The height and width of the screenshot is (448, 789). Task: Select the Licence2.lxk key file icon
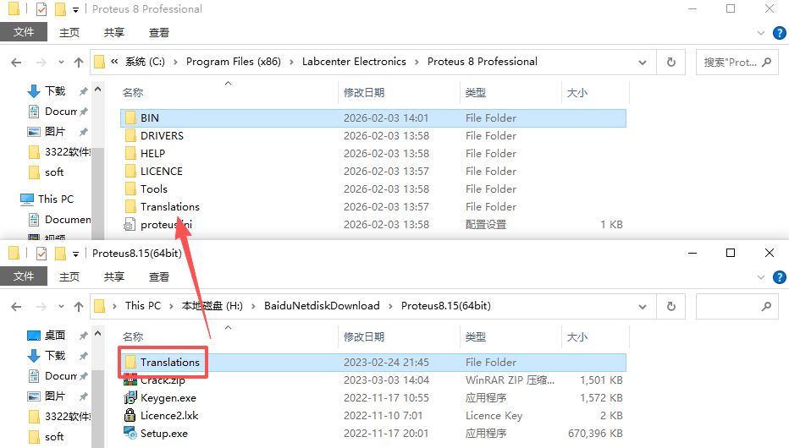click(x=130, y=415)
